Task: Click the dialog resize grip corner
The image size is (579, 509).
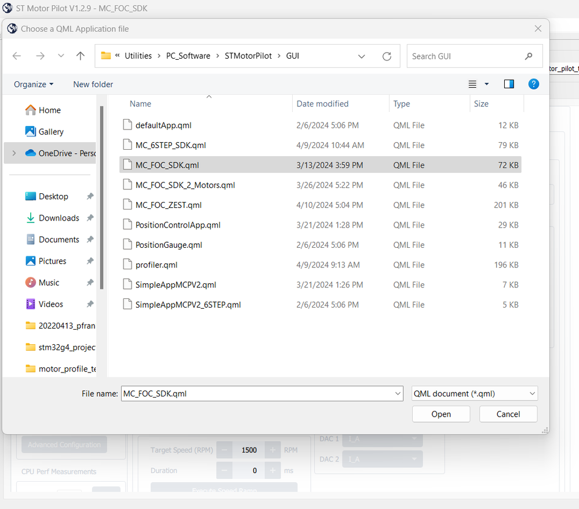Action: (x=545, y=430)
